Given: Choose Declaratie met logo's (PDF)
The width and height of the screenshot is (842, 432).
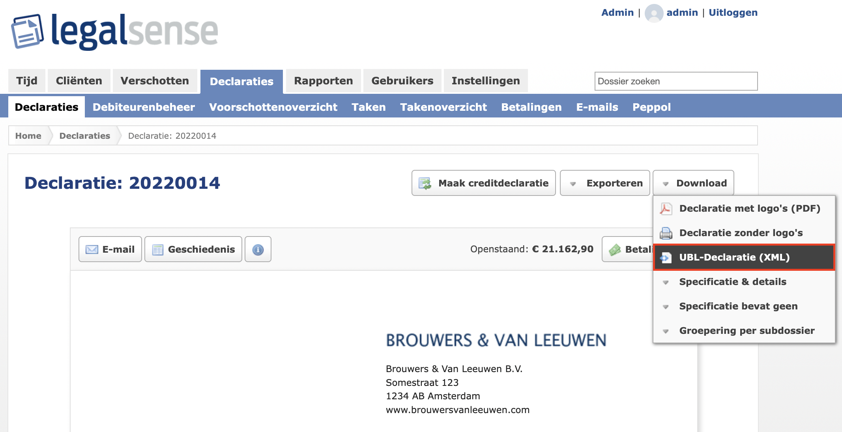Looking at the screenshot, I should 744,209.
